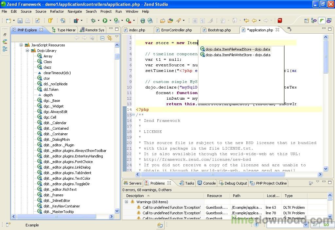Select the dojo.data.ItemFileWriteStore suggestion
Image resolution: width=335 pixels, height=230 pixels.
[238, 55]
